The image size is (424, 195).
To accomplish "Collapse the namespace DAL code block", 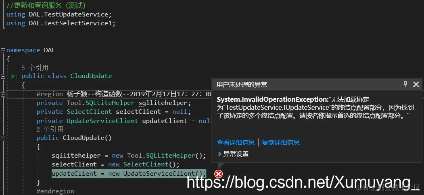I will pyautogui.click(x=3, y=50).
